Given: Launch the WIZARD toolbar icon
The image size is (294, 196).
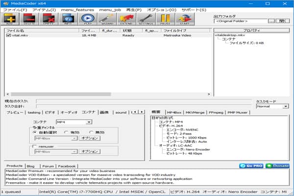Looking at the screenshot, I should (107, 19).
